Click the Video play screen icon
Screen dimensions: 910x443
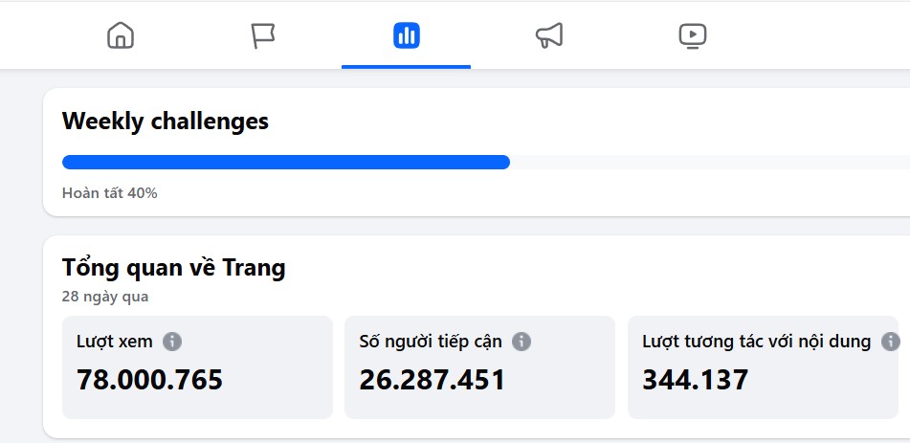pos(692,36)
